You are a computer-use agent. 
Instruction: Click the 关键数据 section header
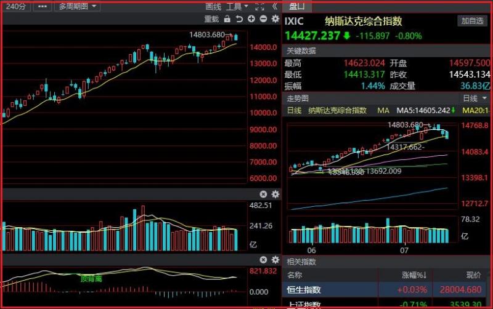click(x=301, y=51)
